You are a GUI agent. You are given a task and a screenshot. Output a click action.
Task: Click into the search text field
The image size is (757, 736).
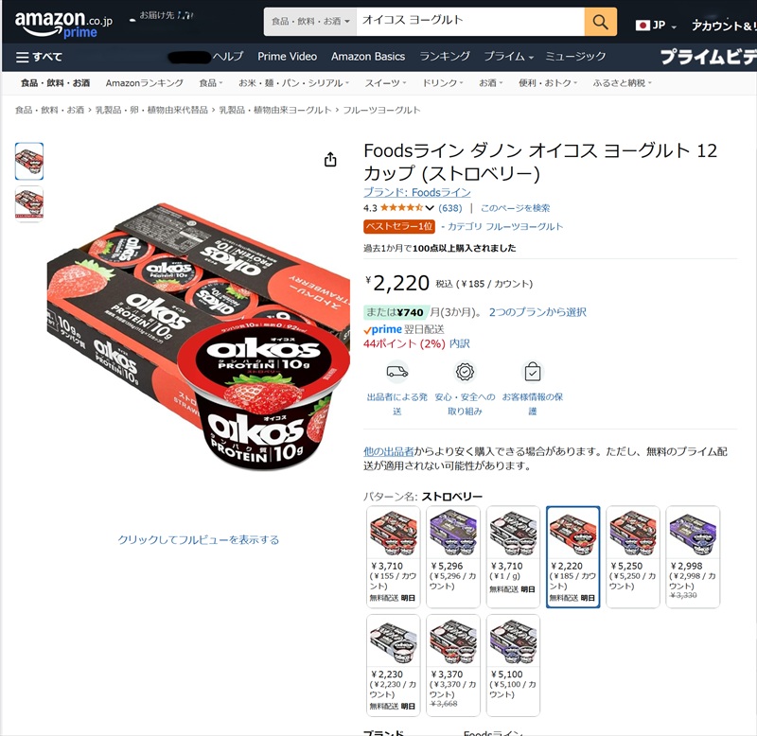pyautogui.click(x=469, y=22)
